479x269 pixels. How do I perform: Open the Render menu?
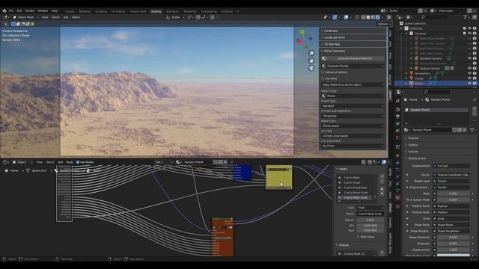coord(30,10)
